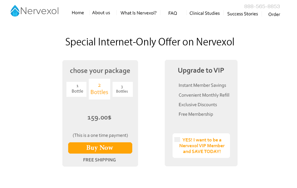Open the What Is Nervexol? page

click(138, 13)
